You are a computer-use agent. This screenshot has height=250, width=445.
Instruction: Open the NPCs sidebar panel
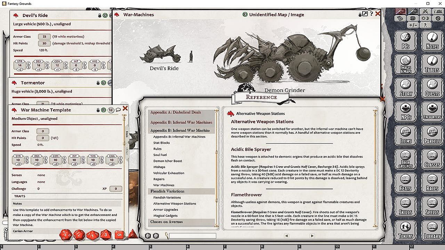tap(405, 112)
